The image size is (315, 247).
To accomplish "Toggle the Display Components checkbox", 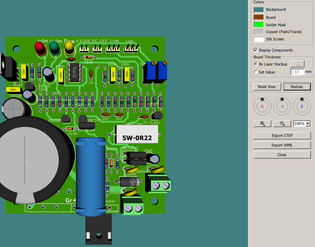I will point(255,50).
